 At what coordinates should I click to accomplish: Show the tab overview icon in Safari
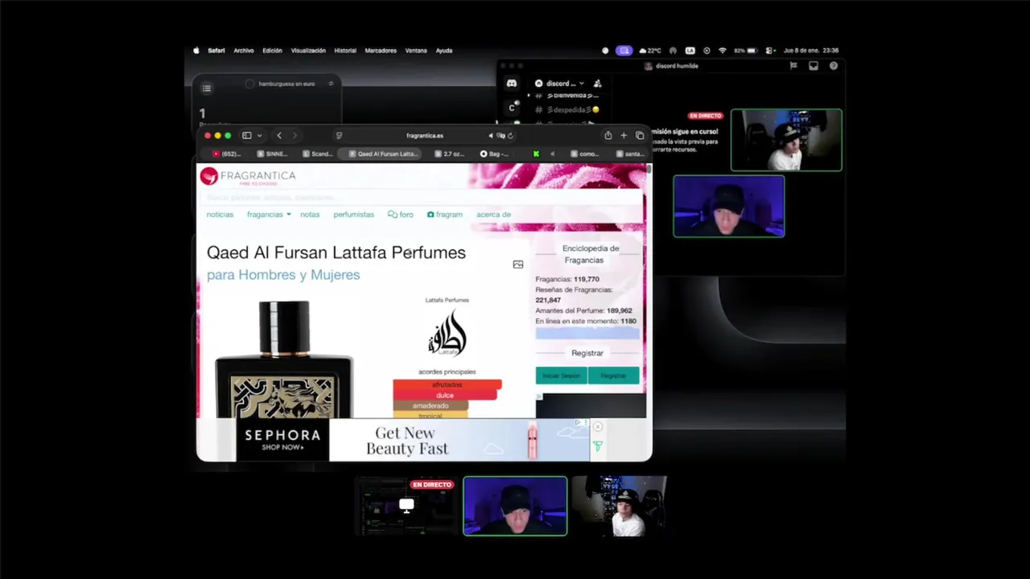pyautogui.click(x=640, y=136)
